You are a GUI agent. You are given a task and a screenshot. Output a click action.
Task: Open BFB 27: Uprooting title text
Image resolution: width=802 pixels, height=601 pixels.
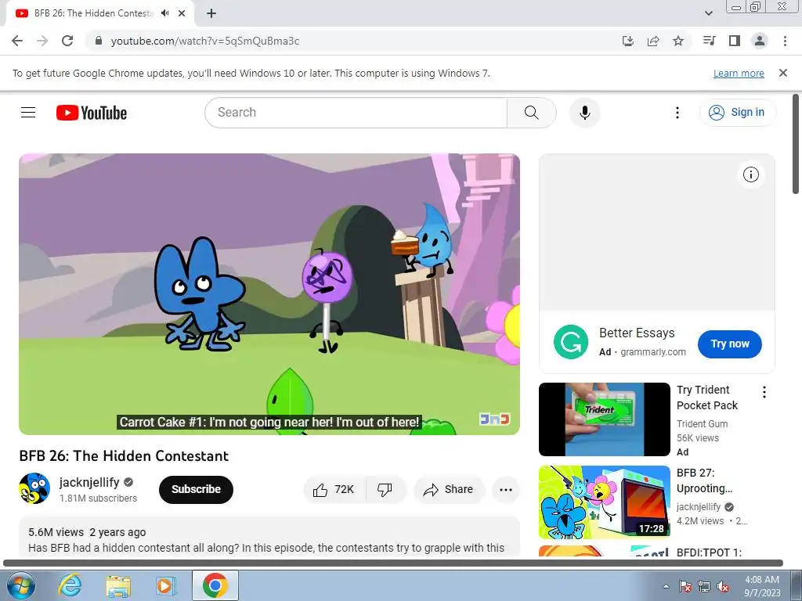click(704, 480)
